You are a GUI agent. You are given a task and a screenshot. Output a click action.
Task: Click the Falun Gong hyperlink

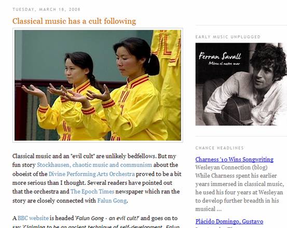pyautogui.click(x=112, y=200)
